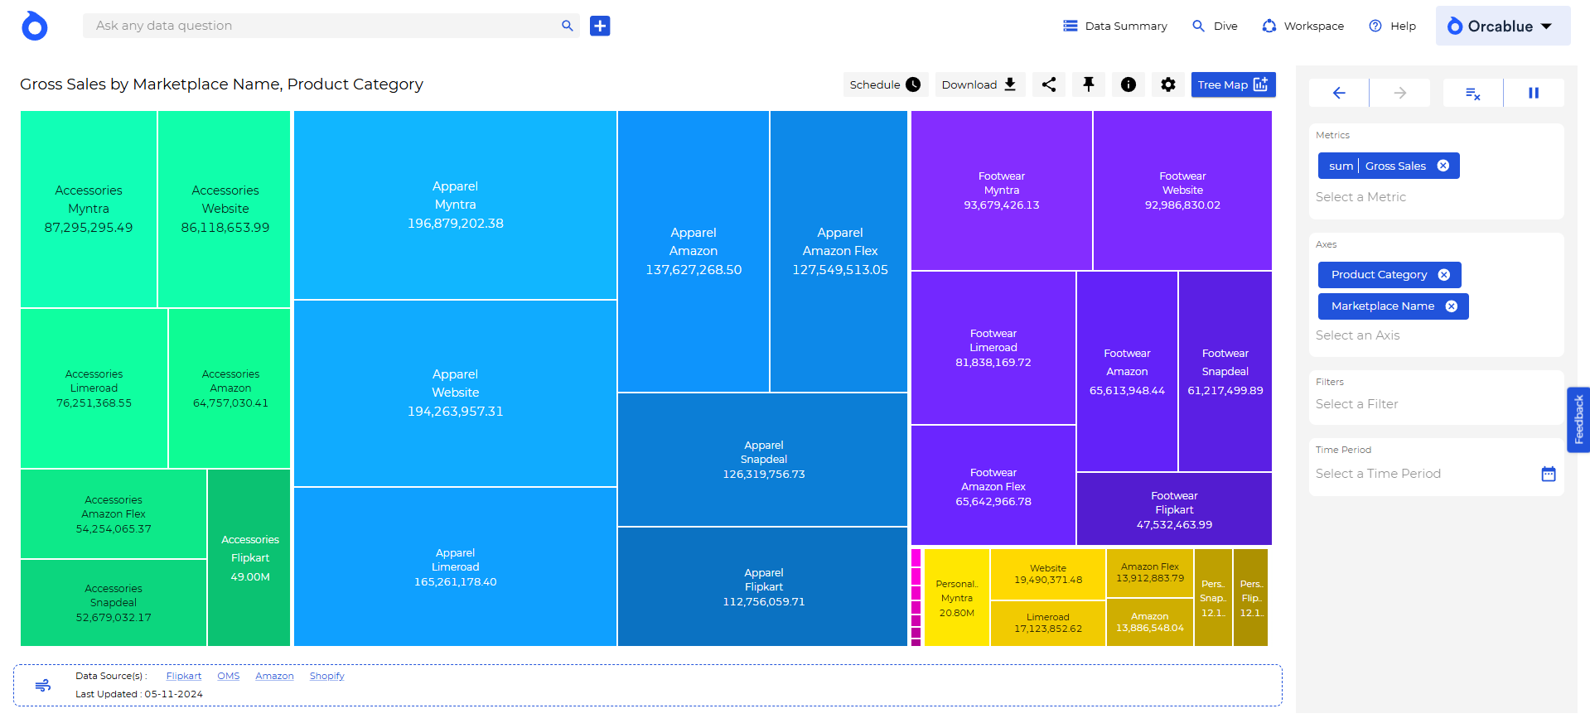Click the forward arrow in side panel

(1400, 93)
